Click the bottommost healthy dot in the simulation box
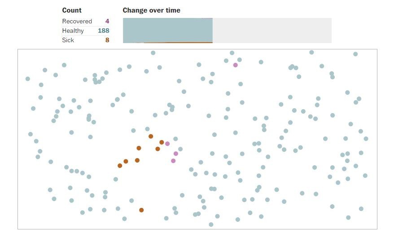 [211, 224]
